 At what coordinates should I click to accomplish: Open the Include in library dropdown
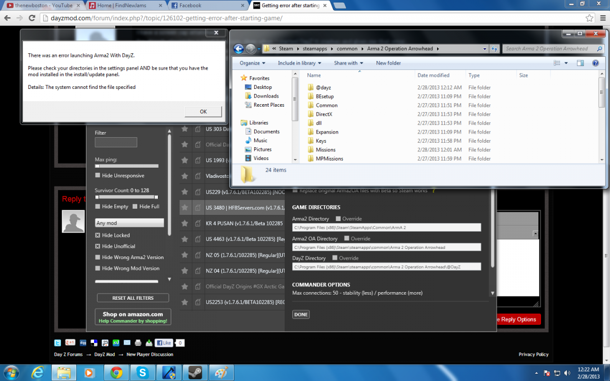point(299,63)
